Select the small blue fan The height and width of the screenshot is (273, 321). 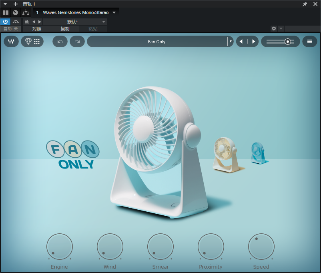tap(258, 153)
